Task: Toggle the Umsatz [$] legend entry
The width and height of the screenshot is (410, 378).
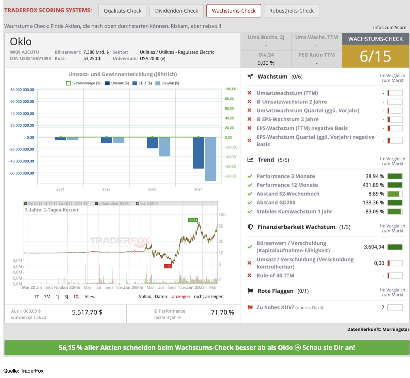Action: 117,83
